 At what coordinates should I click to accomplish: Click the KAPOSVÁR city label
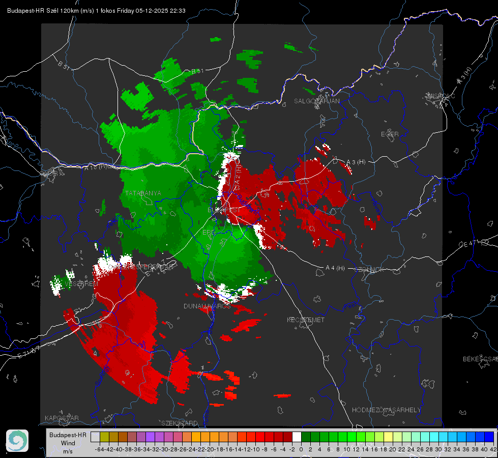pyautogui.click(x=62, y=418)
